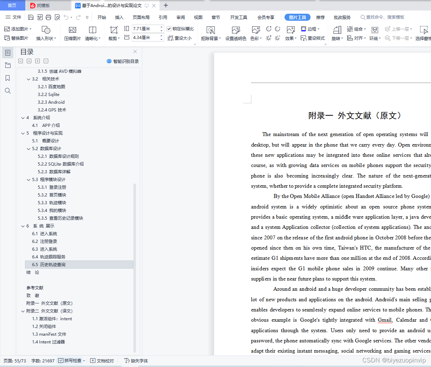
Task: Open the search icon in the left sidebar
Action: pyautogui.click(x=8, y=91)
